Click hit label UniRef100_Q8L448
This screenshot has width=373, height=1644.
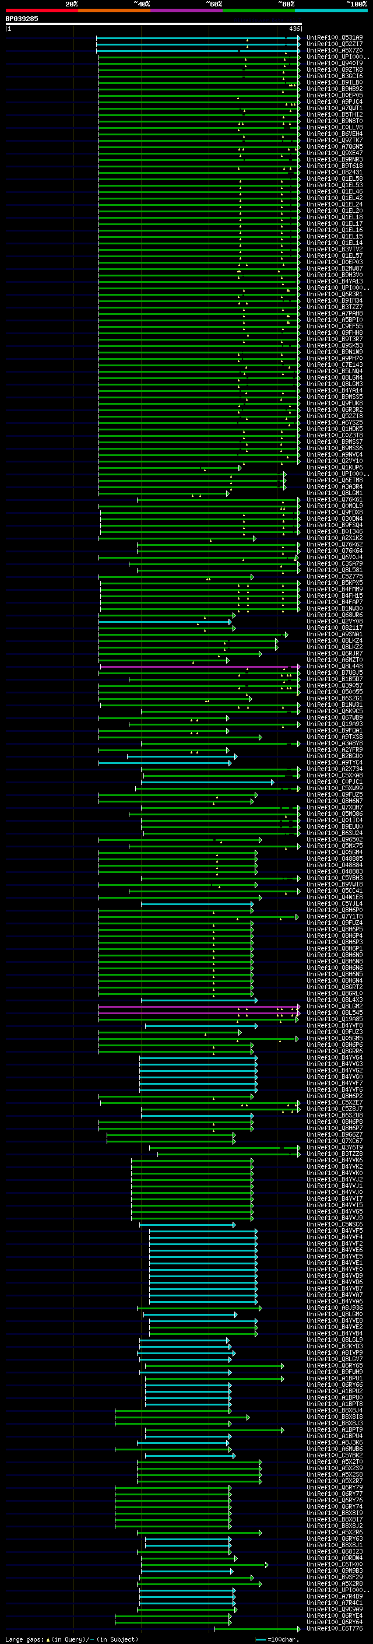coord(335,666)
